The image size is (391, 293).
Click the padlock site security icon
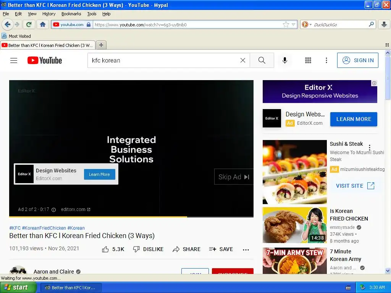coord(89,24)
